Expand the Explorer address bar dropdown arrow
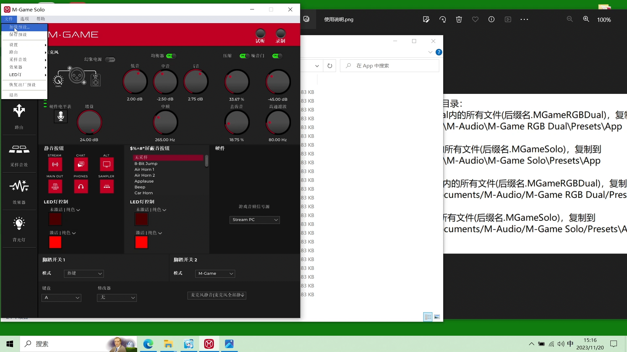The width and height of the screenshot is (627, 352). point(317,66)
